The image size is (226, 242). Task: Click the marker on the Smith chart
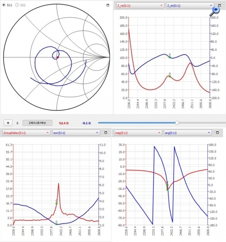coord(58,57)
